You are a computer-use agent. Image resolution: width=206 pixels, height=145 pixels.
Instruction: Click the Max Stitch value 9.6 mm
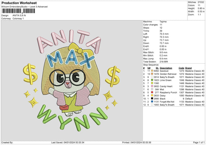(x=163, y=52)
